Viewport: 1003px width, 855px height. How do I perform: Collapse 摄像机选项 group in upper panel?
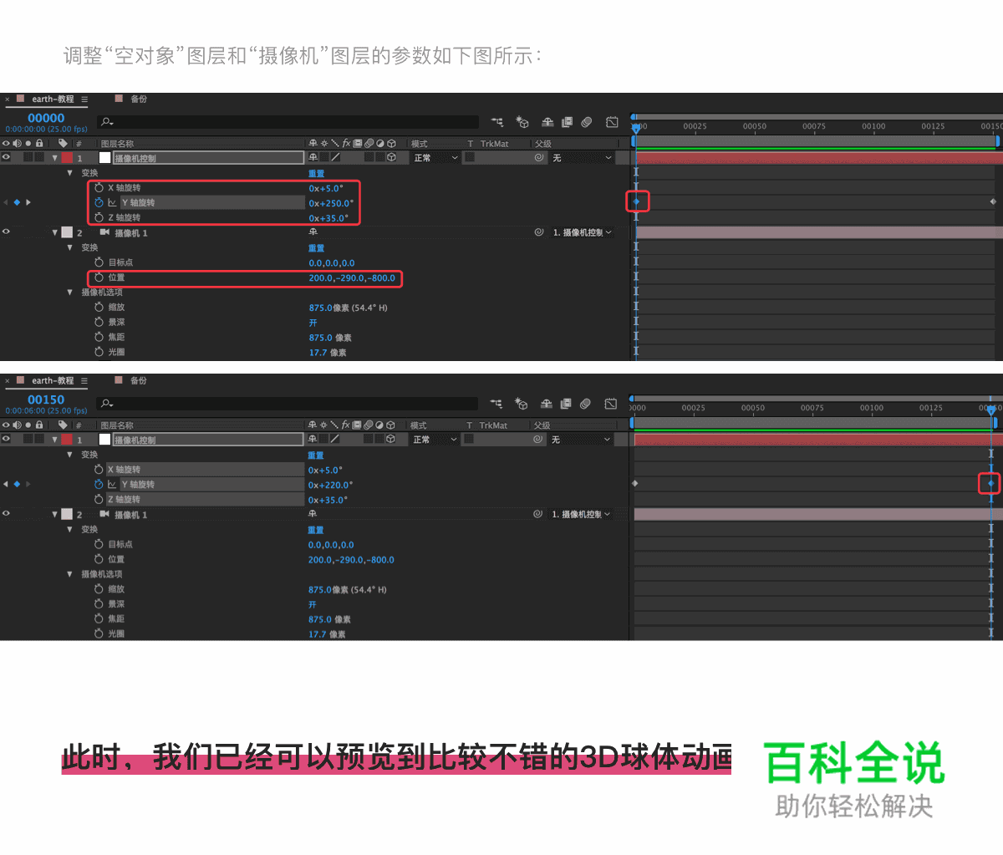(70, 293)
